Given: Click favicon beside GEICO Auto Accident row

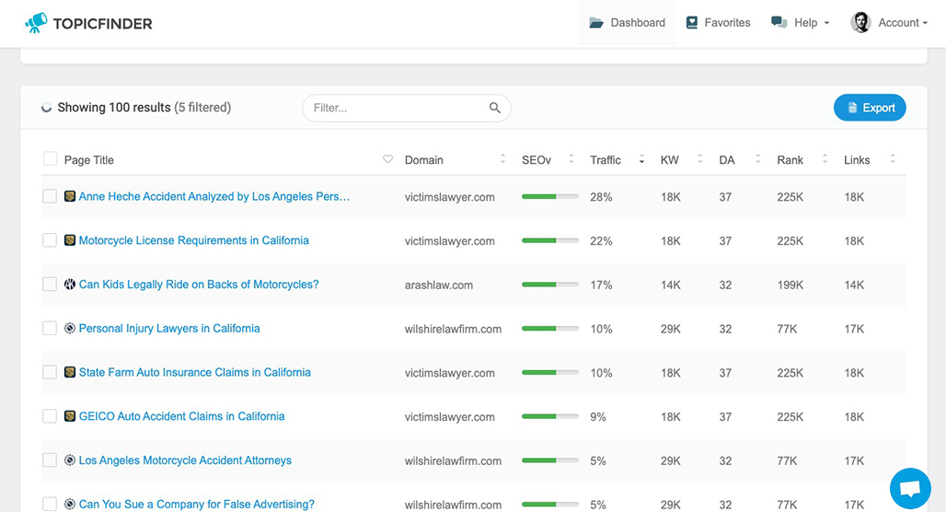Looking at the screenshot, I should click(70, 416).
